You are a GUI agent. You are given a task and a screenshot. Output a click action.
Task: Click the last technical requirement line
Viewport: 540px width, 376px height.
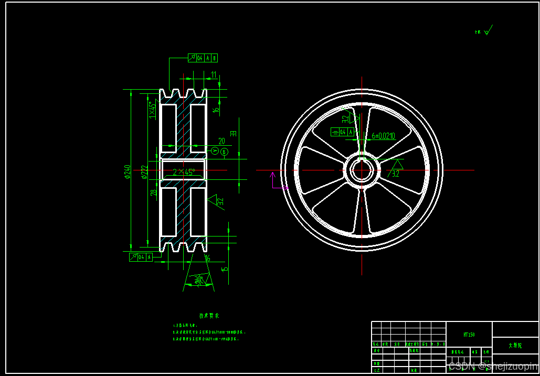point(206,339)
